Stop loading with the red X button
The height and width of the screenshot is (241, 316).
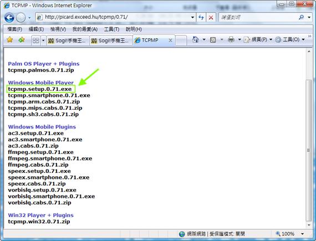(211, 18)
